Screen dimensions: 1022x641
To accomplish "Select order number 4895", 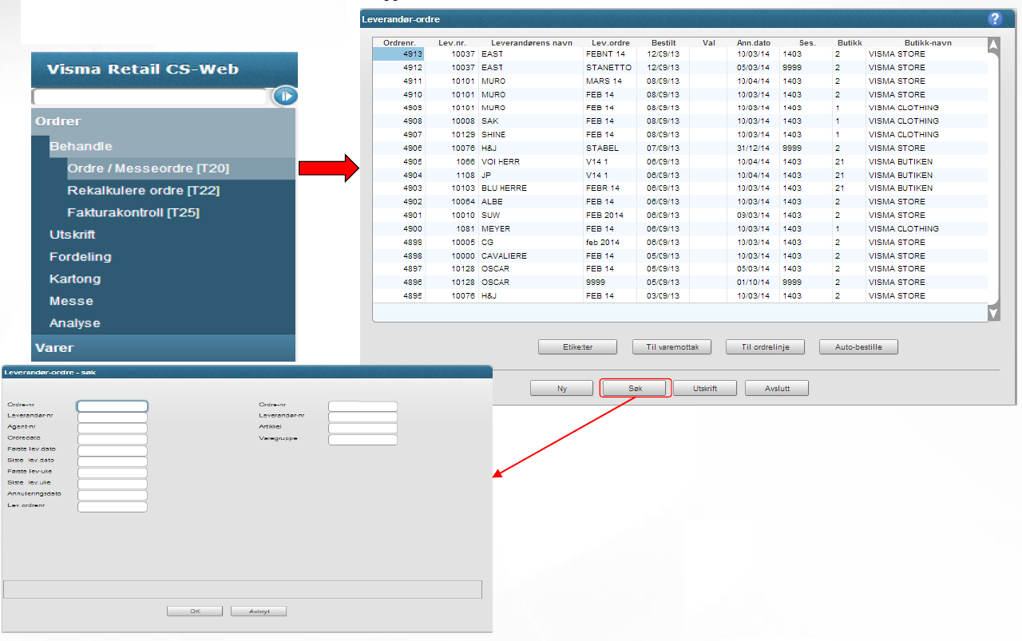I will 680,296.
